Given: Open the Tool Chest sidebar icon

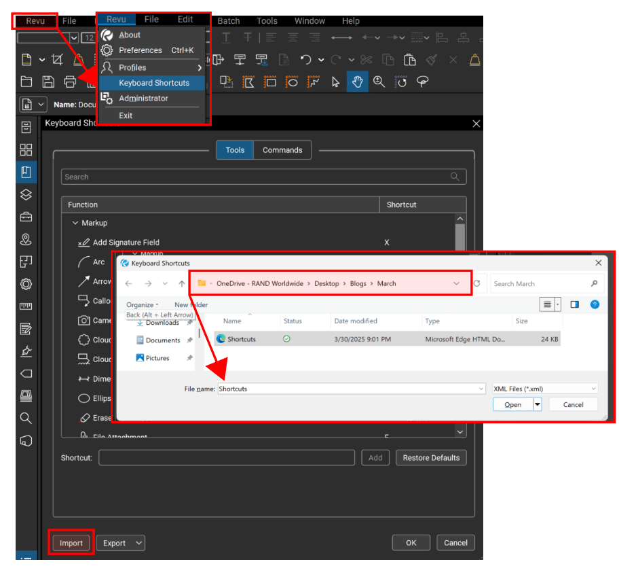Looking at the screenshot, I should [26, 217].
